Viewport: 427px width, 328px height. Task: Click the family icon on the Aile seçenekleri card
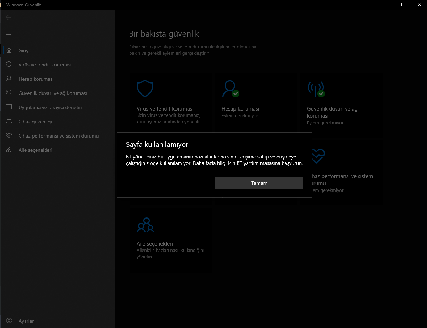(x=145, y=225)
